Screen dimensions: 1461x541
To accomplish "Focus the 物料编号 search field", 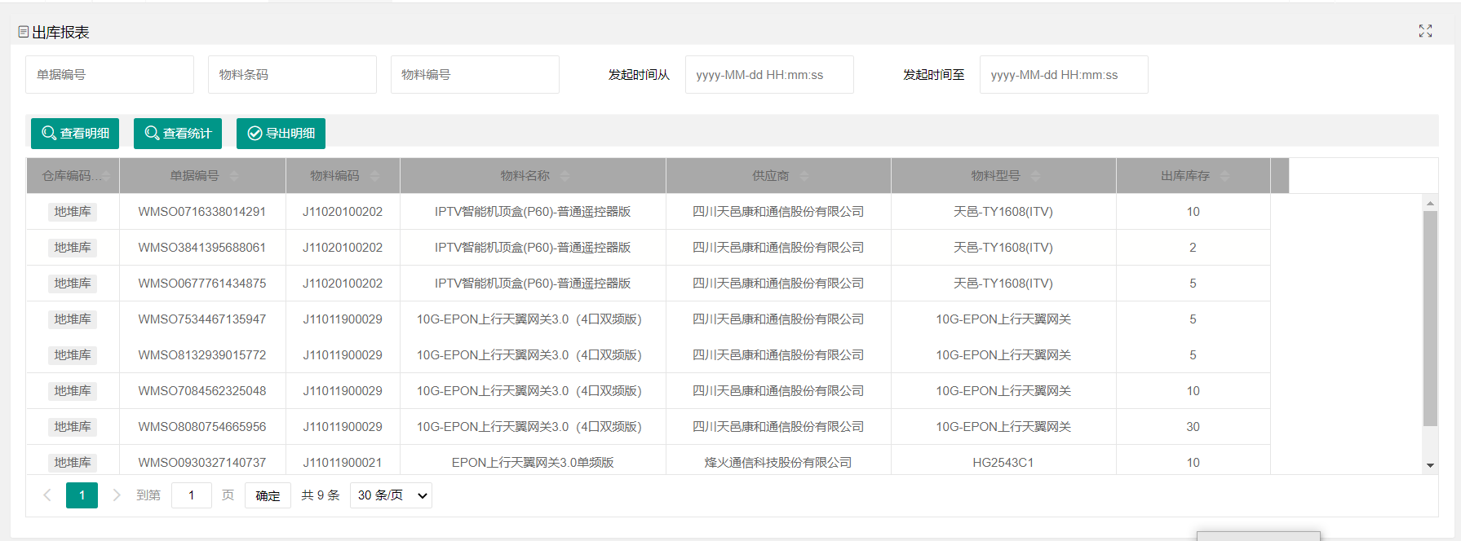I will [475, 75].
